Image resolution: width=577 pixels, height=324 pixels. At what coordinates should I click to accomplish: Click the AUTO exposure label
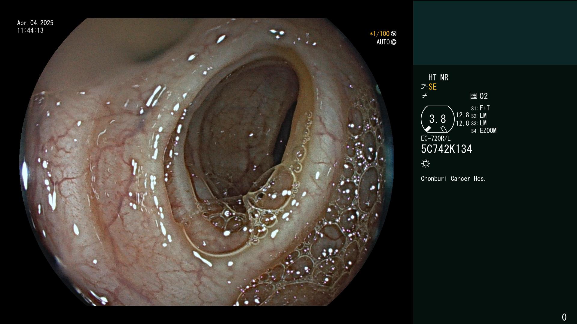coord(383,42)
